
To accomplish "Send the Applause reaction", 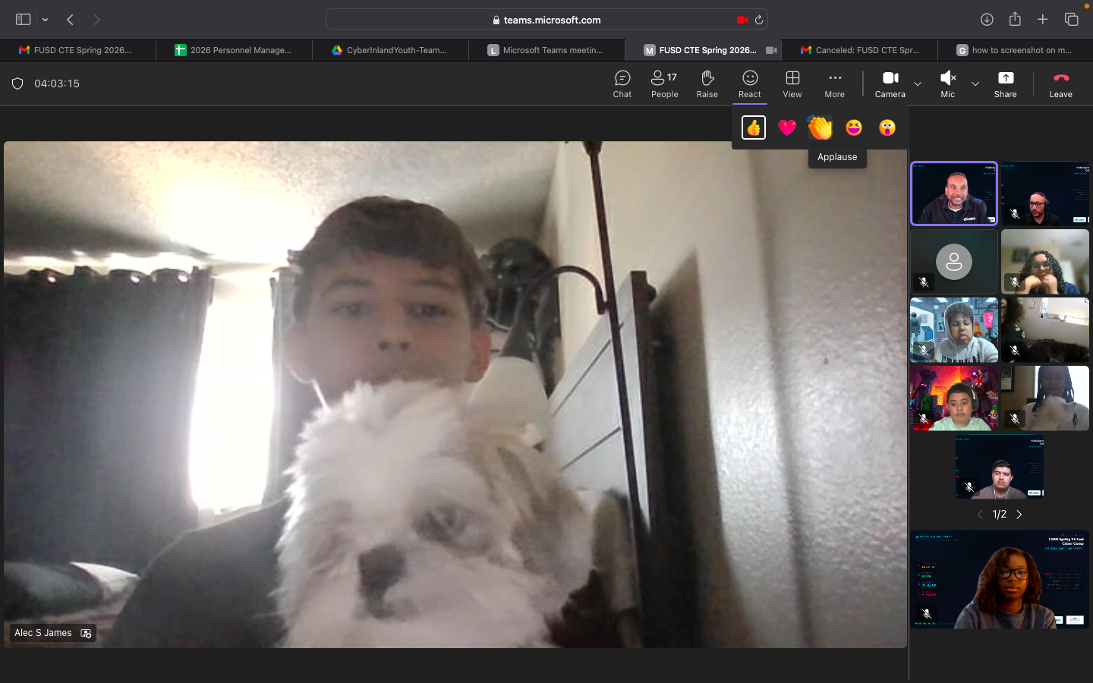I will click(820, 127).
